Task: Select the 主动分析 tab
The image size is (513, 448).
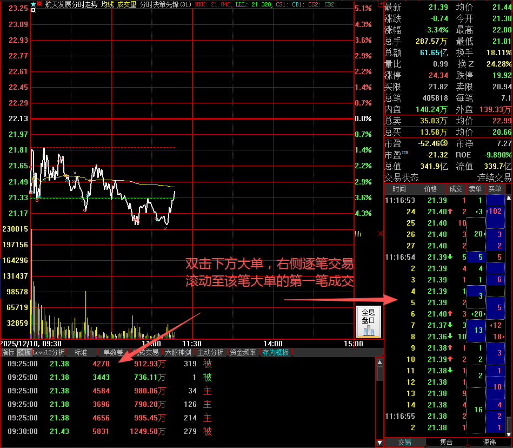Action: (x=210, y=352)
